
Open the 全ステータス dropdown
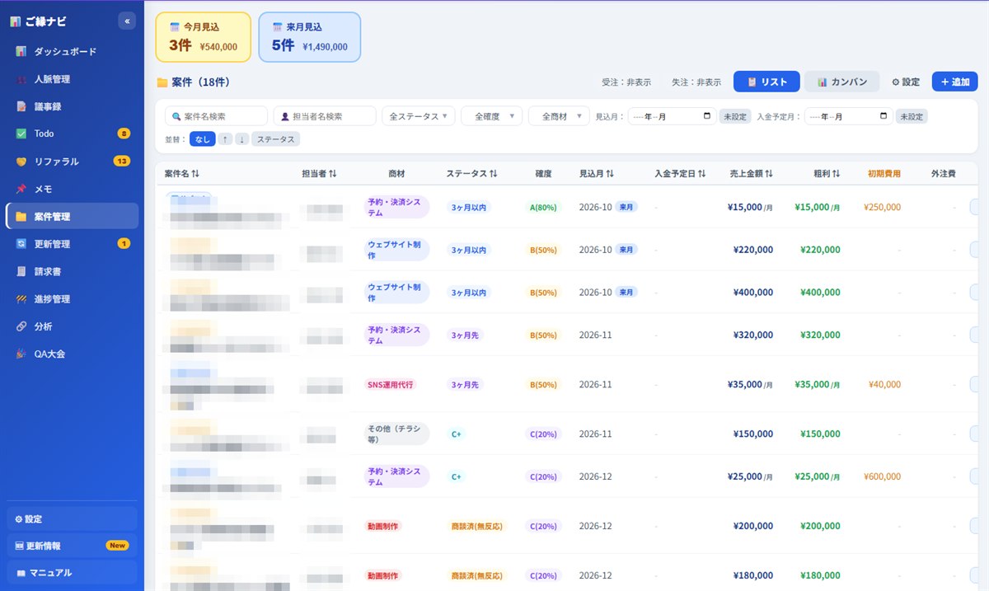pyautogui.click(x=419, y=116)
